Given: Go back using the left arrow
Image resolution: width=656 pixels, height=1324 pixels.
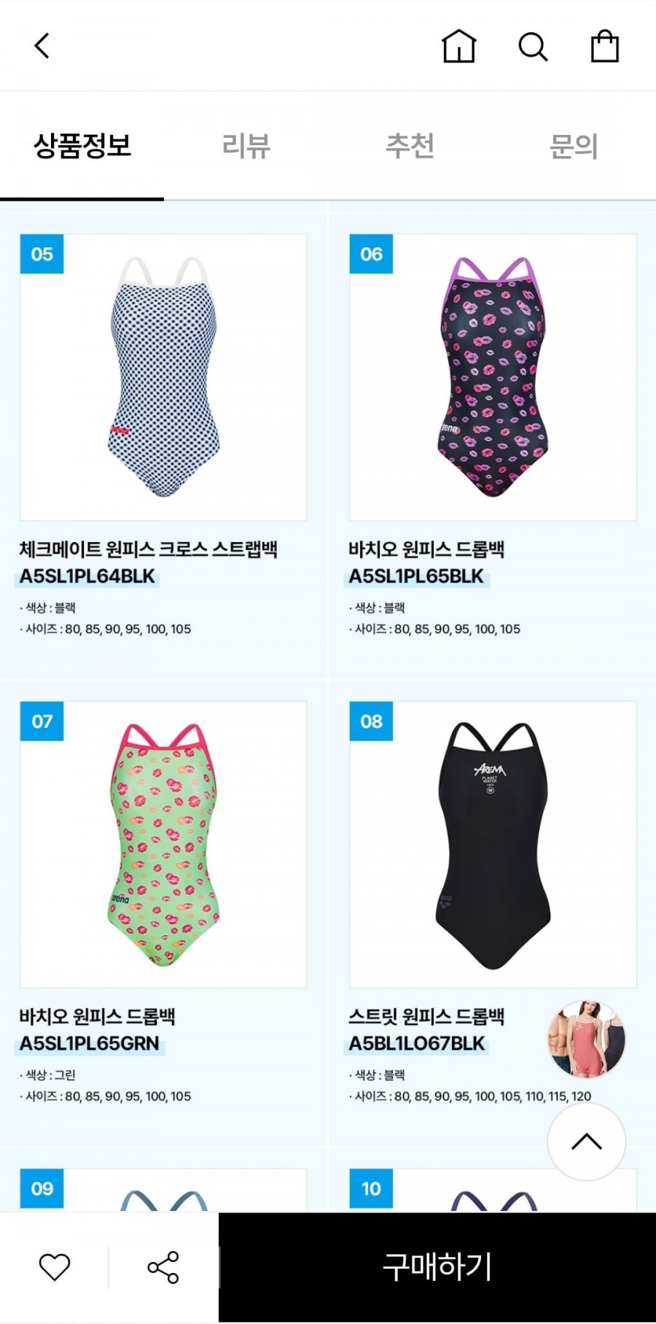Looking at the screenshot, I should (x=42, y=46).
